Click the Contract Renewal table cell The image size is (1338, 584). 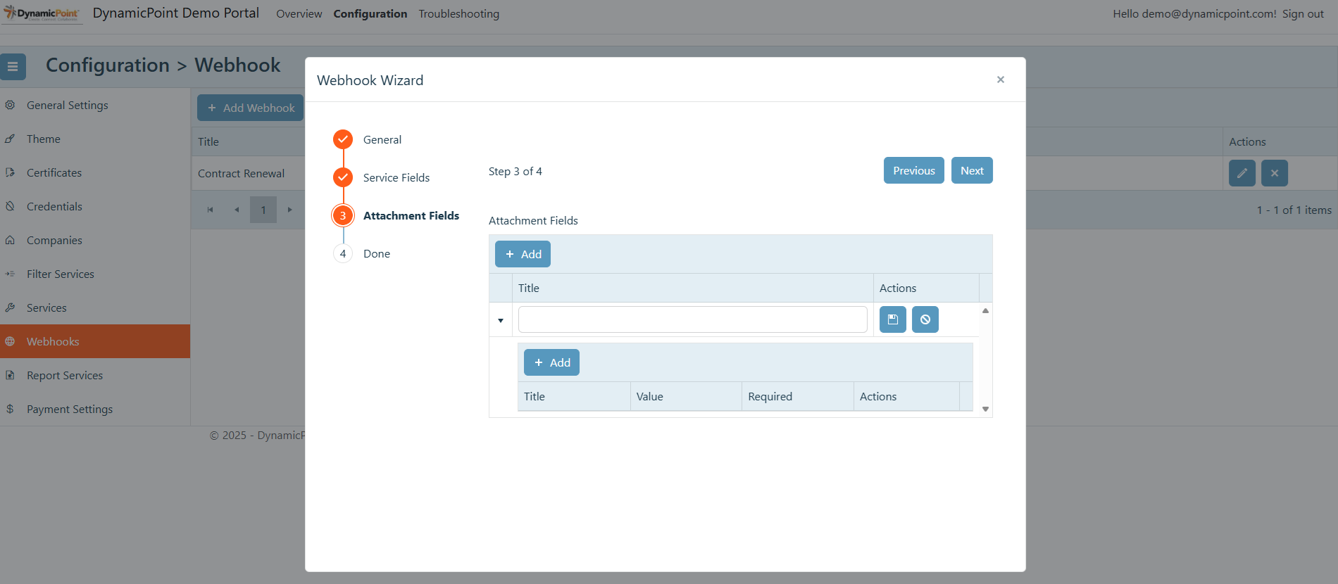[x=248, y=173]
